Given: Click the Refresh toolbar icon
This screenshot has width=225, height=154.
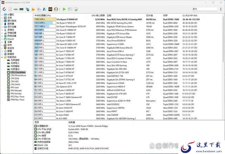Looking at the screenshot, I should tap(4, 9).
